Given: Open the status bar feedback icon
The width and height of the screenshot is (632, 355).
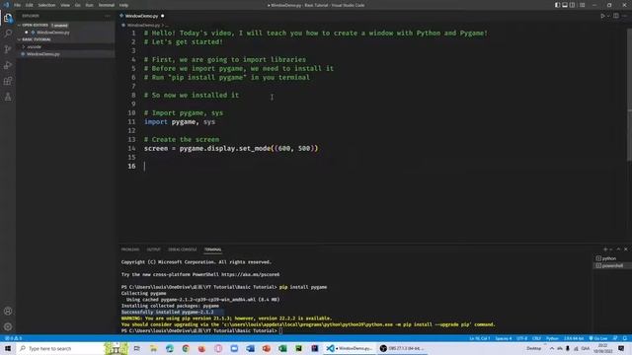Looking at the screenshot, I should point(615,338).
